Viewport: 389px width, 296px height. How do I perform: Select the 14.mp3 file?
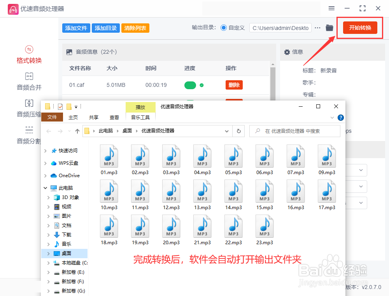point(233,195)
